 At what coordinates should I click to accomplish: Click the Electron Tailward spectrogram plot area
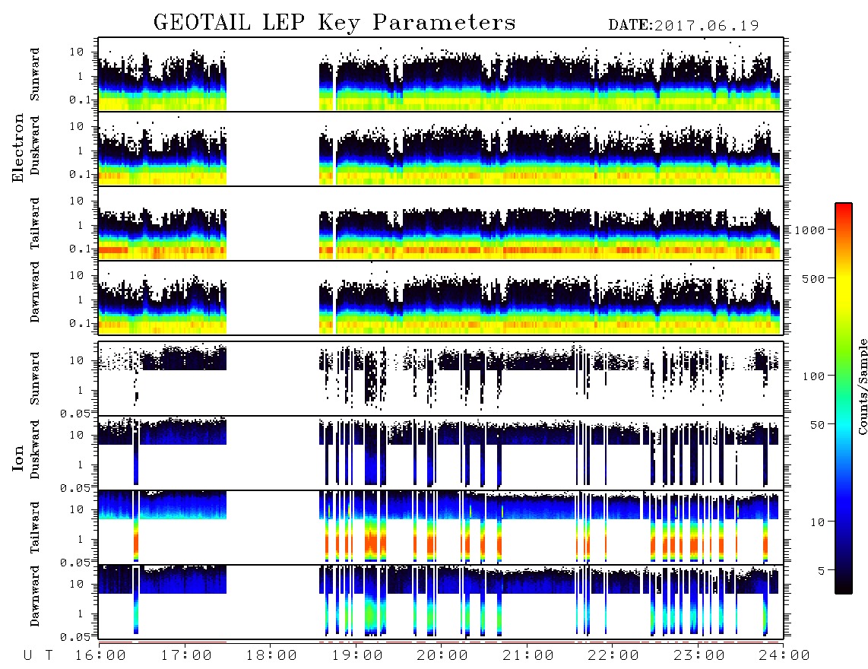(x=441, y=224)
